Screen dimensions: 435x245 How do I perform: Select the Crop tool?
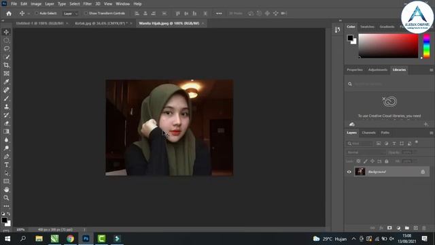click(x=6, y=65)
